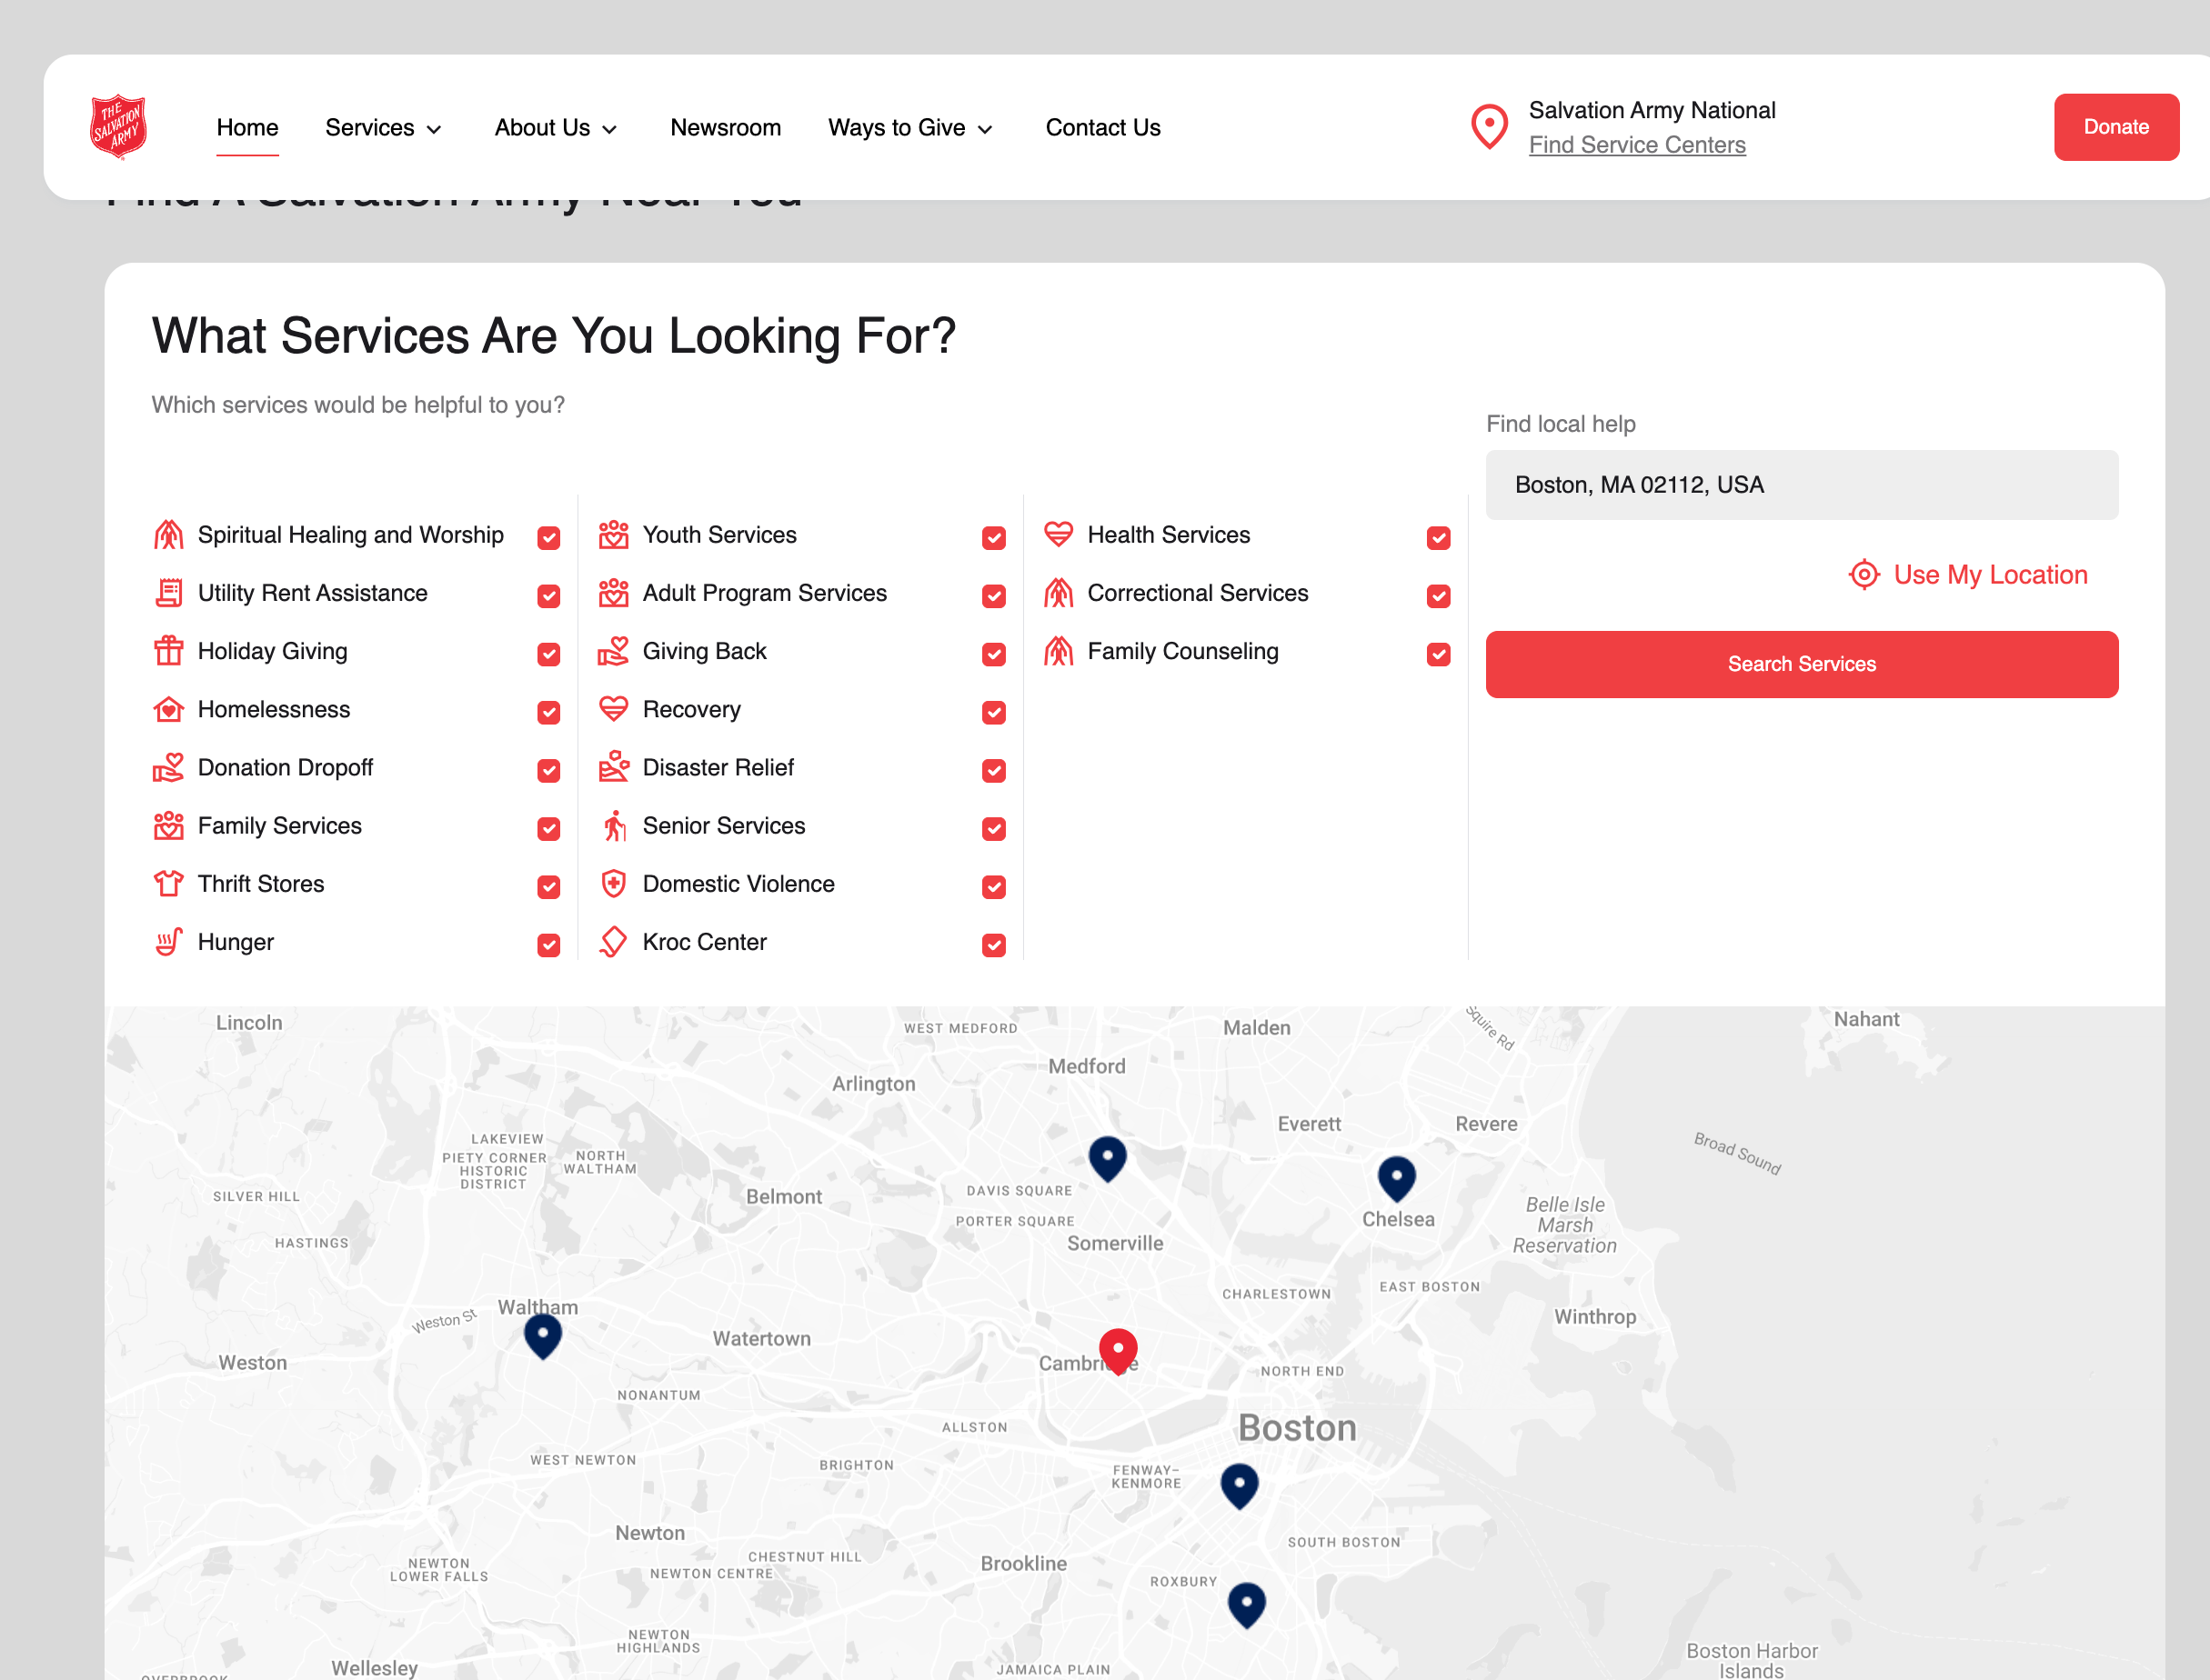Click the Use My Location crosshair icon
This screenshot has height=1680, width=2210.
coord(1863,574)
